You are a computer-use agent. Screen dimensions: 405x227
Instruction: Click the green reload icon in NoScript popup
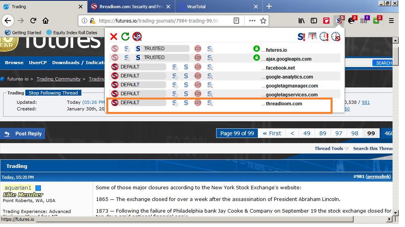tap(125, 37)
